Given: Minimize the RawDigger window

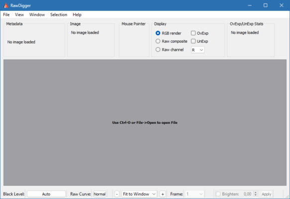Looking at the screenshot, I should [250, 5].
